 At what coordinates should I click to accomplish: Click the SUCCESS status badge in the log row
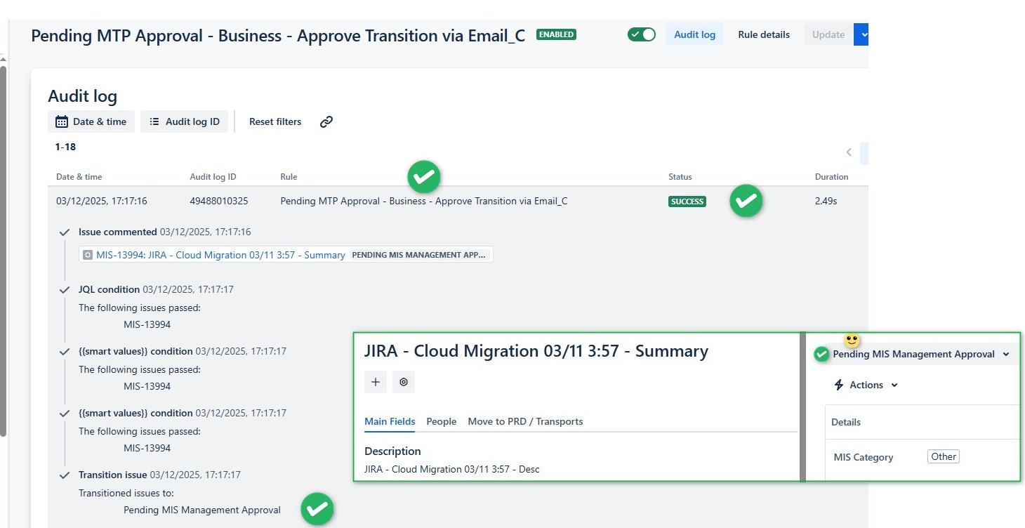(687, 202)
